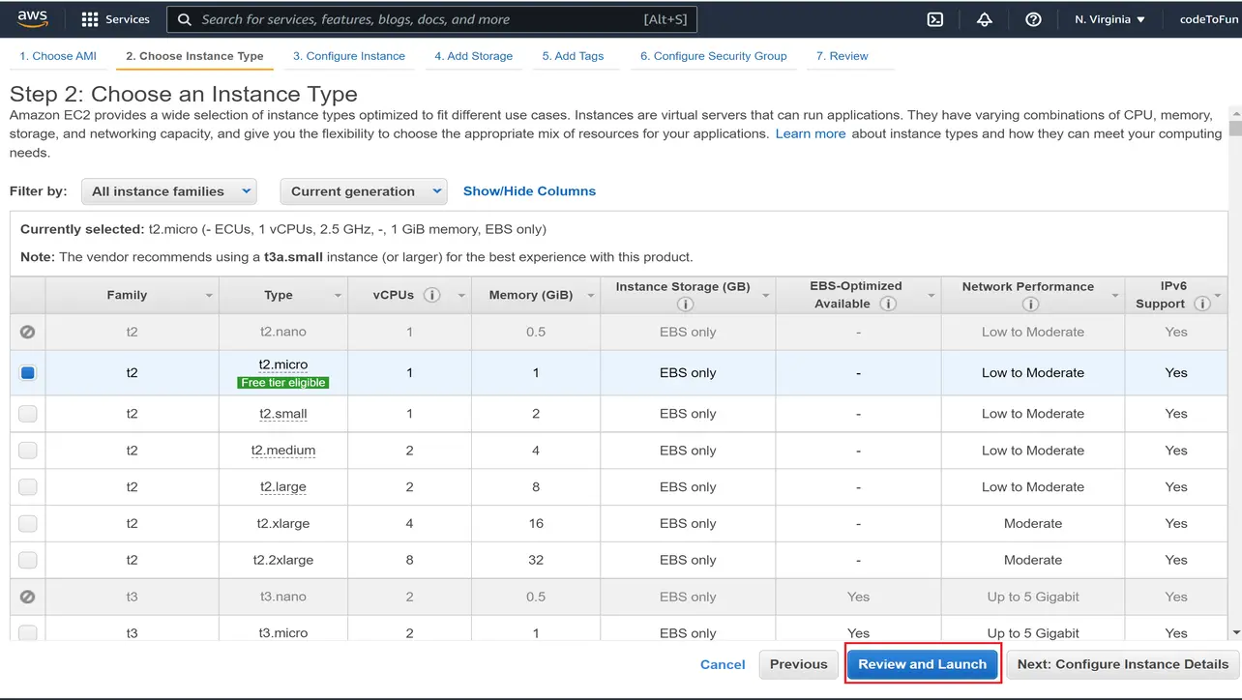Click the Network Performance info icon
Screen dimensions: 1242x700
(1030, 304)
